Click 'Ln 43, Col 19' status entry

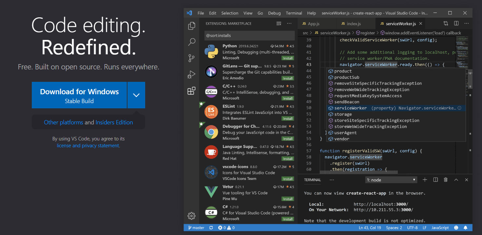370,228
